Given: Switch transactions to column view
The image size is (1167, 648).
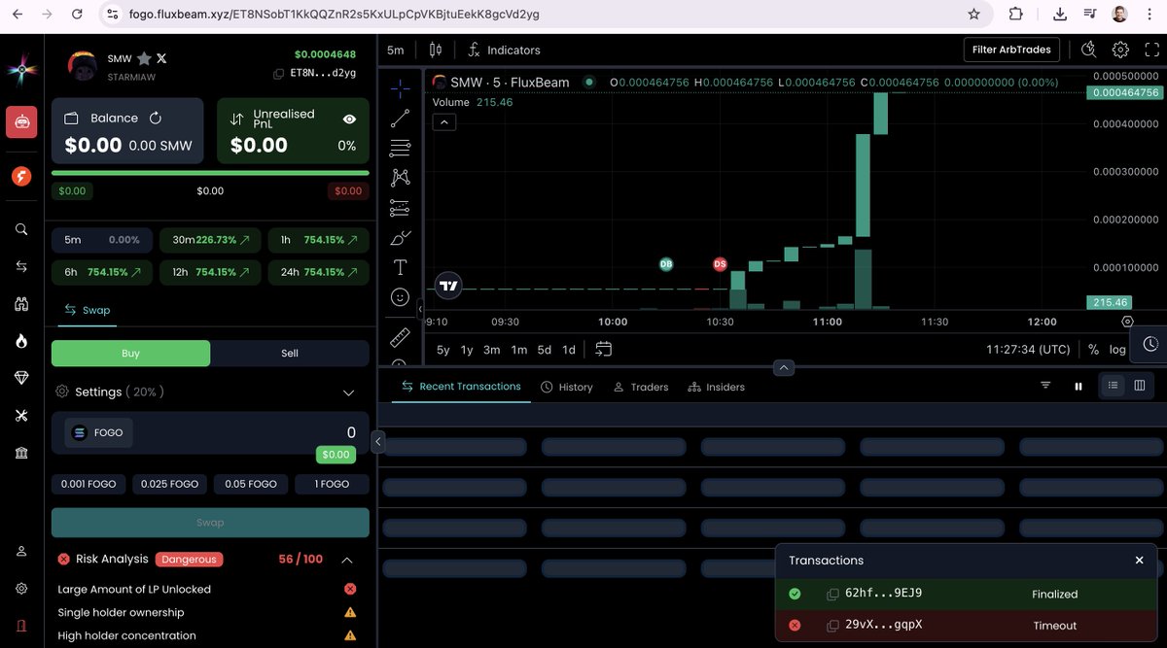Looking at the screenshot, I should [x=1140, y=386].
